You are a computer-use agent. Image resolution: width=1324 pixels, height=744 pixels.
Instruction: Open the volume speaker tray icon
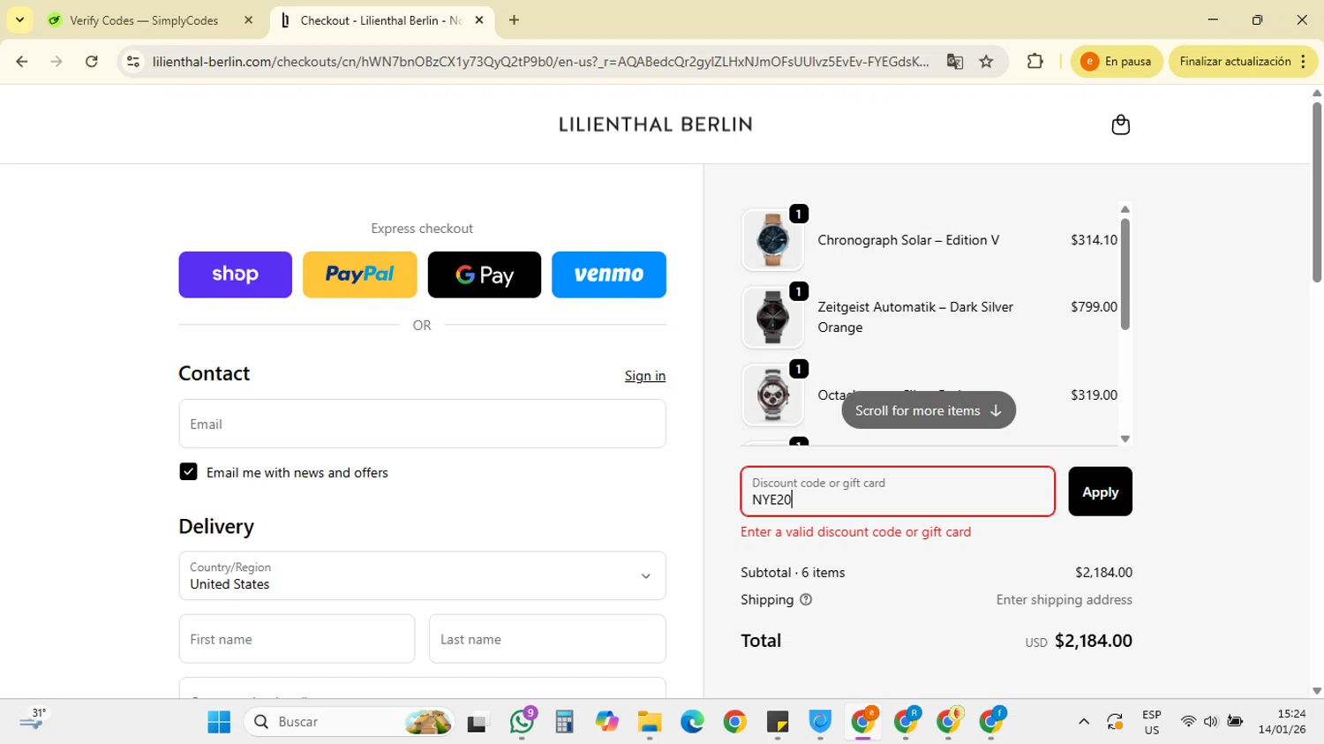click(1210, 722)
